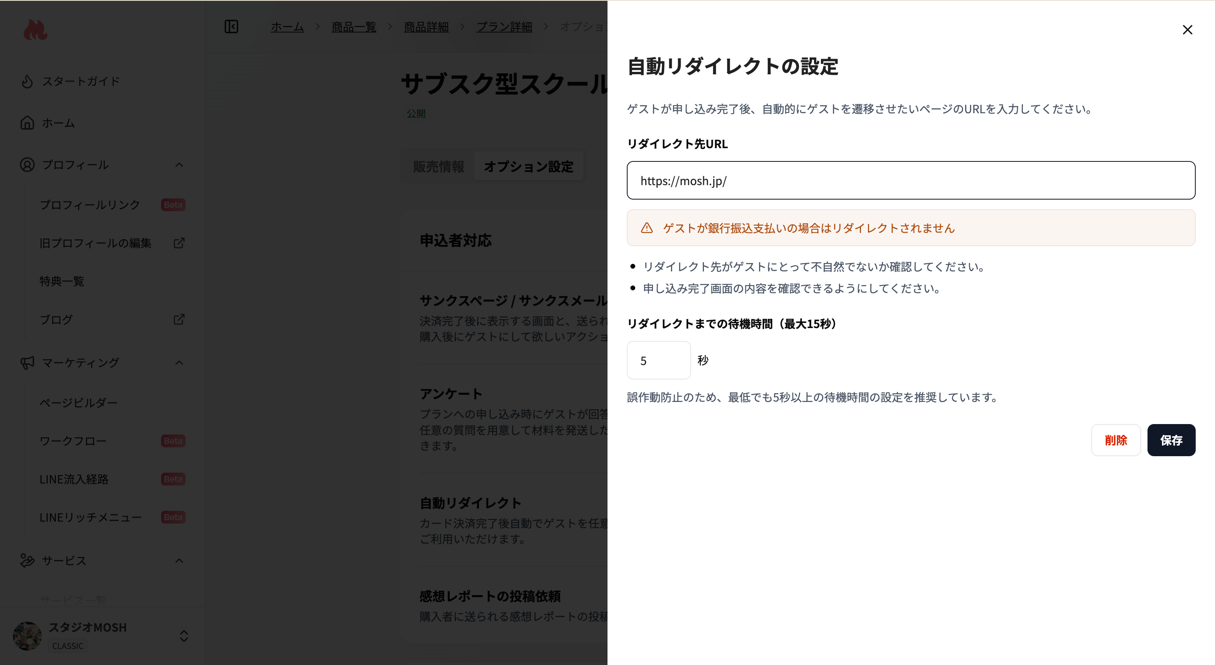
Task: Click external link icon beside 旧プロフィールの編集
Action: pos(179,243)
